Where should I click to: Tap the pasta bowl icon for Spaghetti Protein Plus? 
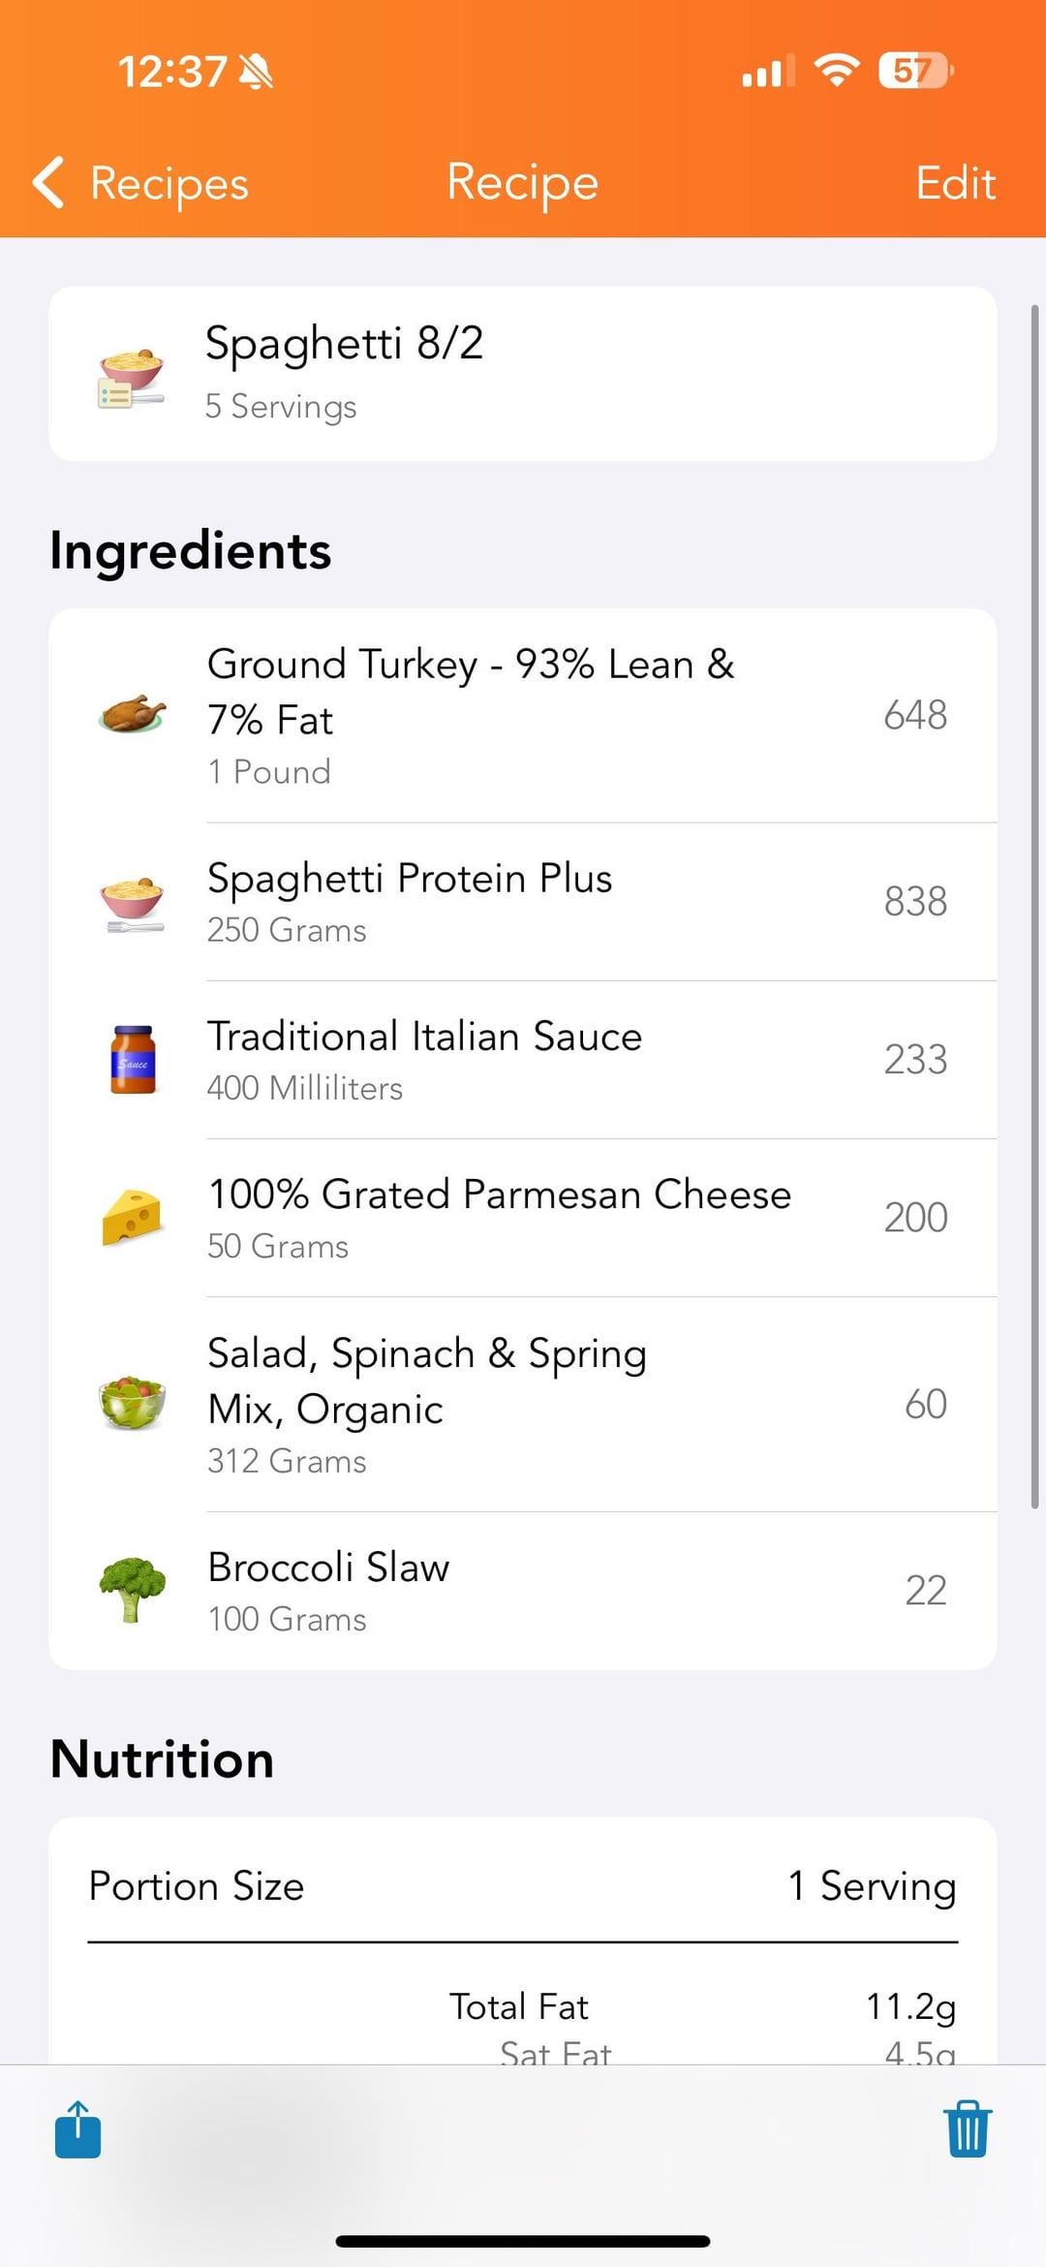pos(133,901)
